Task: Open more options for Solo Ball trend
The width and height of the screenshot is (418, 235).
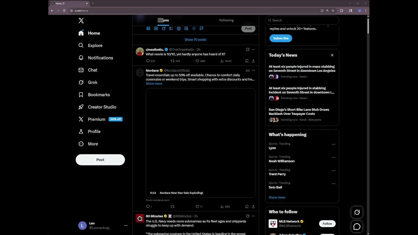Action: (x=333, y=183)
